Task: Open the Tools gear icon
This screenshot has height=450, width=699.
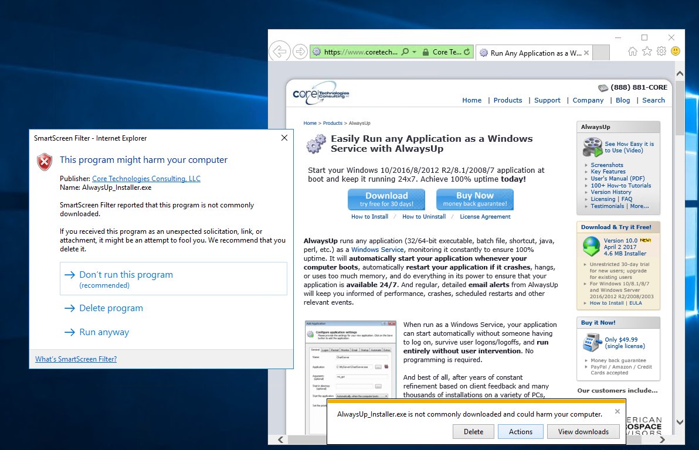Action: pos(661,51)
